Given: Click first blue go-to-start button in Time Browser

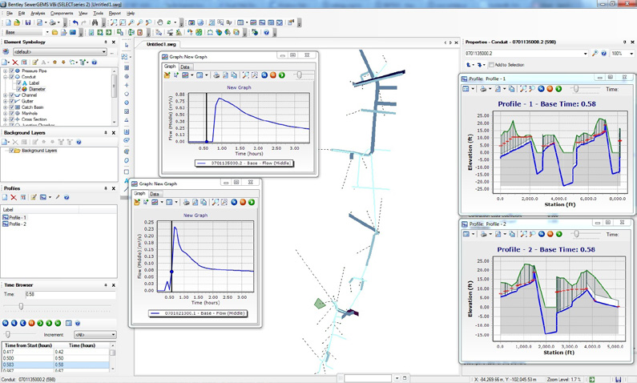Looking at the screenshot, I should pos(6,323).
